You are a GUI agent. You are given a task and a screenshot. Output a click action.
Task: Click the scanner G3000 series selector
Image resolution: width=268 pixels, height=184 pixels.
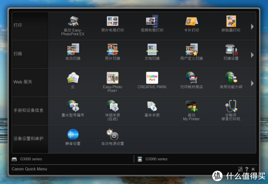pyautogui.click(x=152, y=159)
